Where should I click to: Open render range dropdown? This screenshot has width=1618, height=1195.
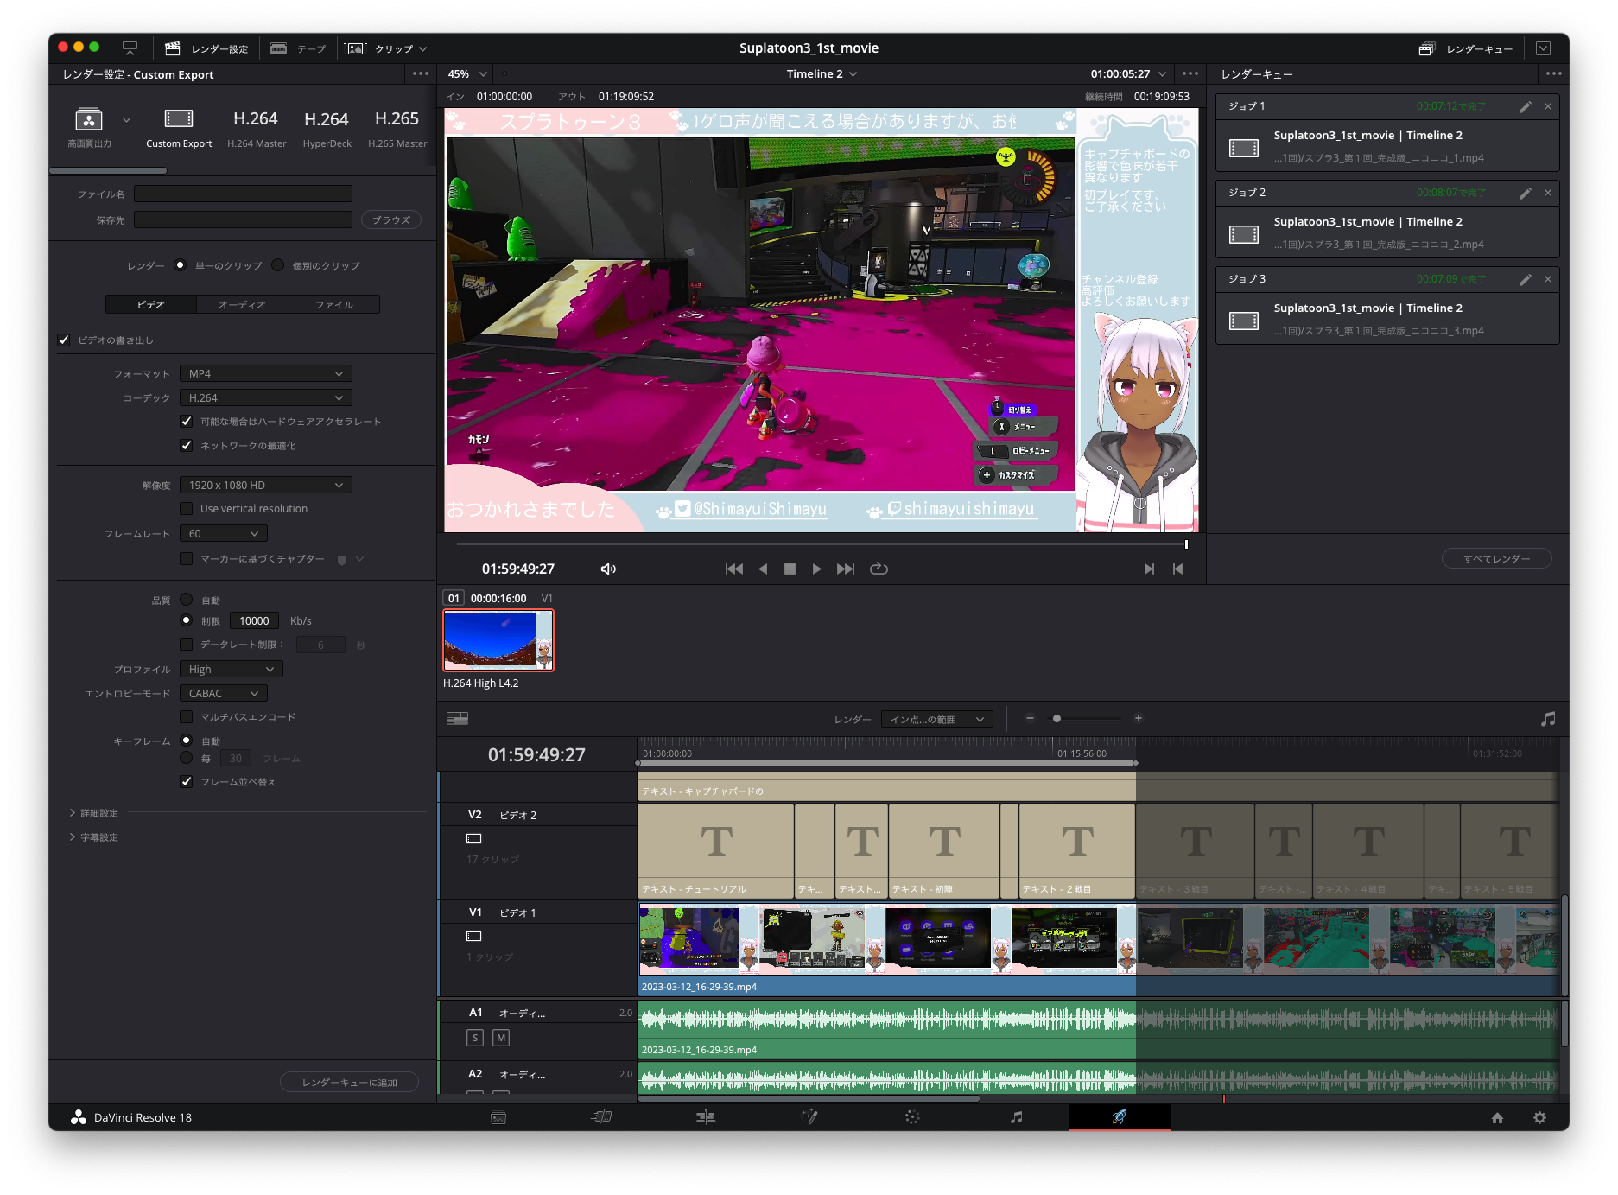coord(936,719)
